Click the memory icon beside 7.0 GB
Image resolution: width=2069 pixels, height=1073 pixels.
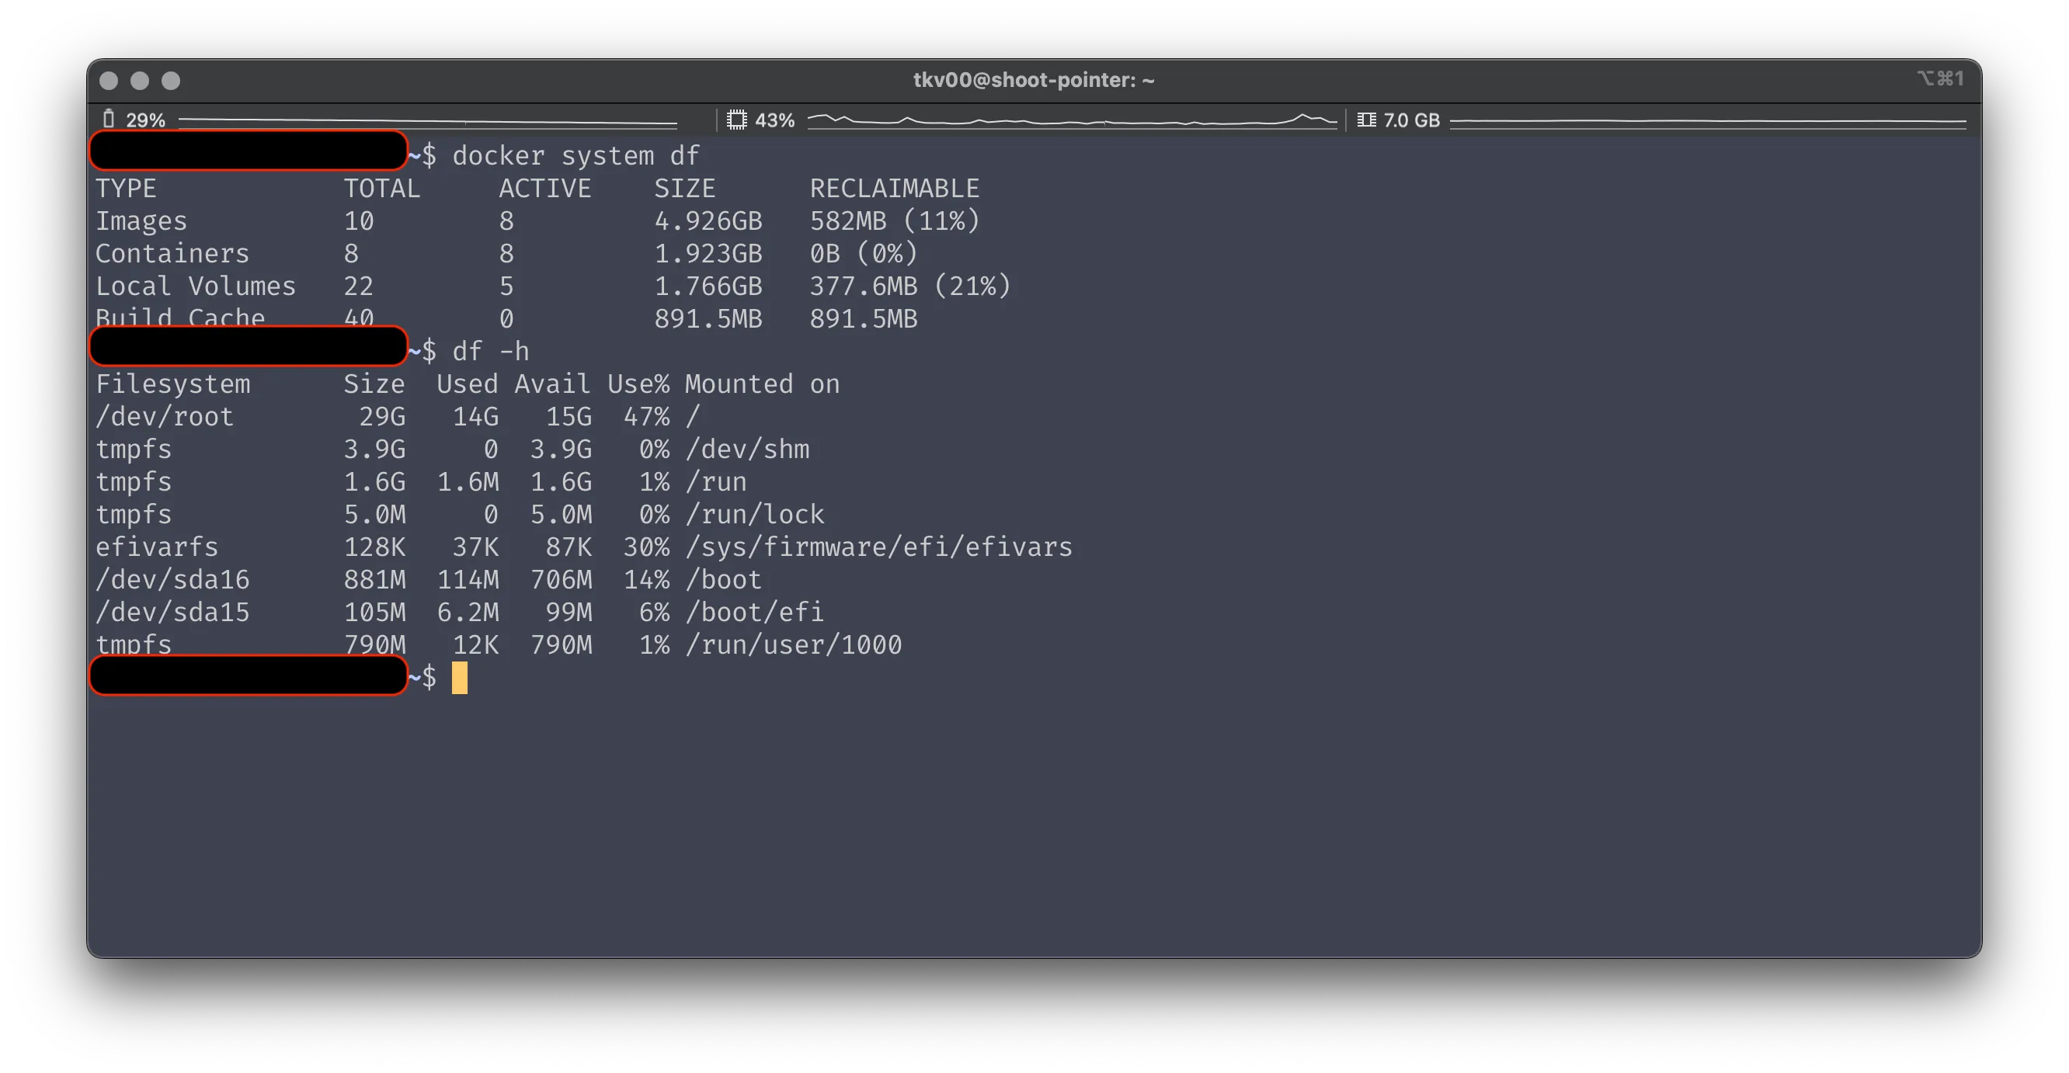[x=1365, y=120]
